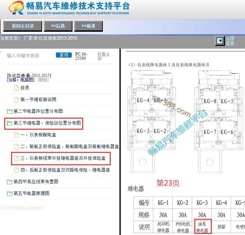Viewport: 245px width, 235px height.
Task: Click the fullscreen toggle icon
Action: point(220,41)
